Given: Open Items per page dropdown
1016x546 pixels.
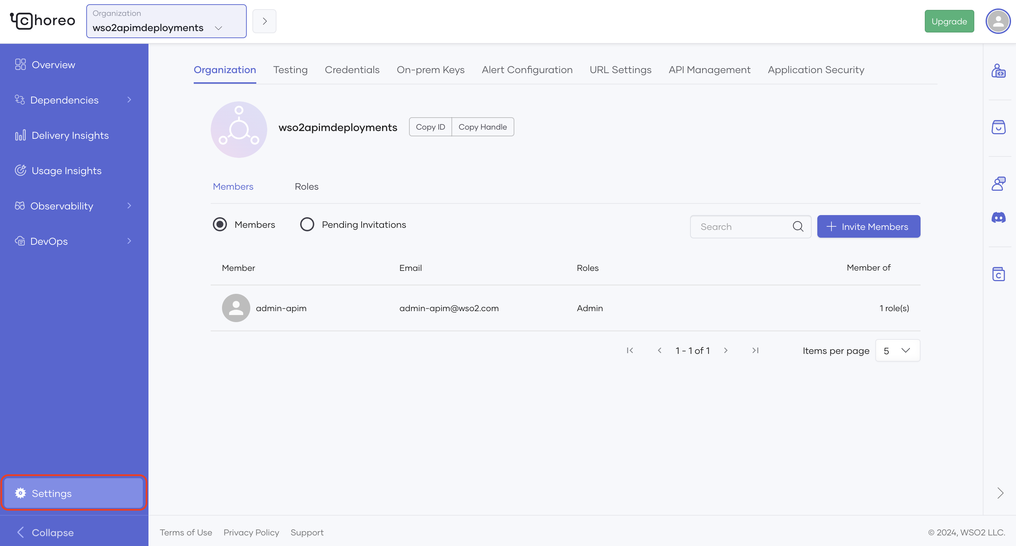Looking at the screenshot, I should 897,350.
